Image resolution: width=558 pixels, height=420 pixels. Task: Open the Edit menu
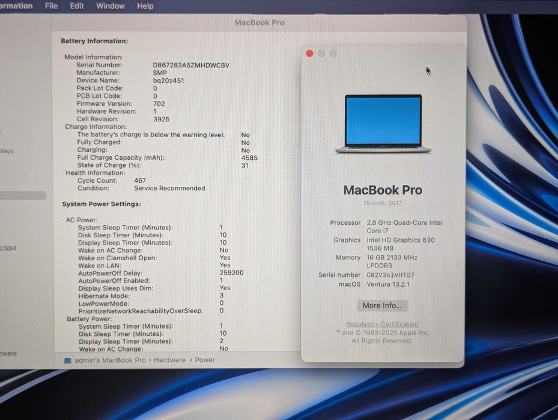click(77, 6)
